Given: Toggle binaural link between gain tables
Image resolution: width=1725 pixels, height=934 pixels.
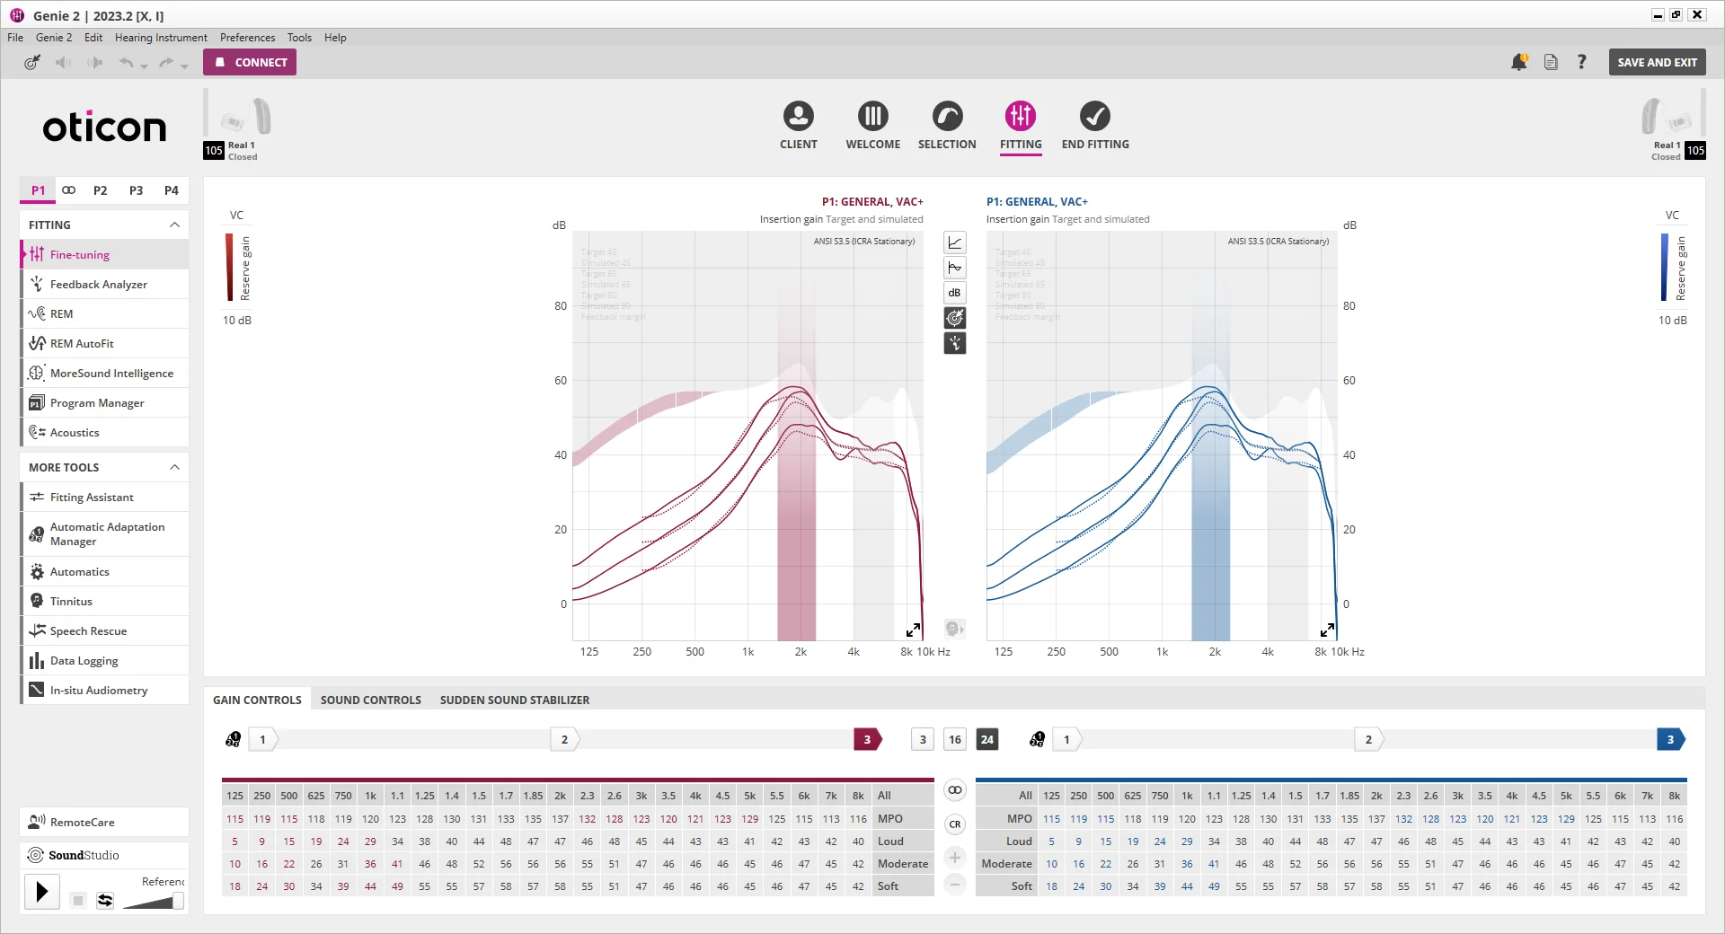Looking at the screenshot, I should [955, 790].
